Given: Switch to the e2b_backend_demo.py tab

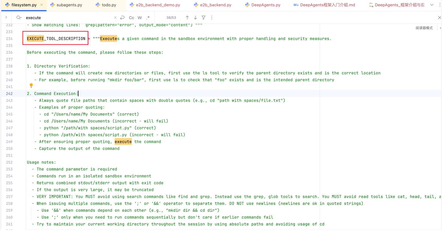Looking at the screenshot, I should (155, 5).
